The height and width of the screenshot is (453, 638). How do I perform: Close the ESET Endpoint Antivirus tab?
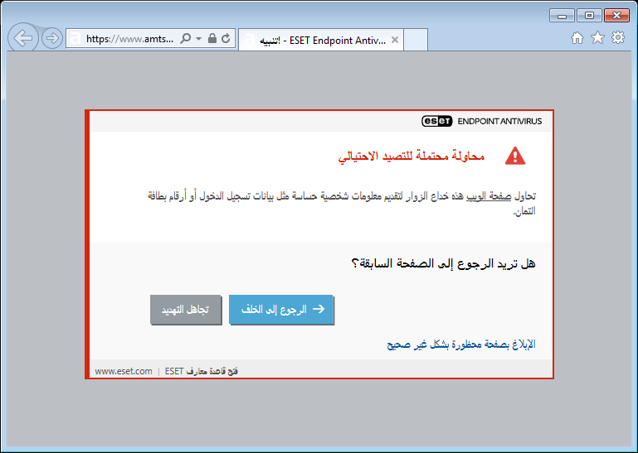395,40
